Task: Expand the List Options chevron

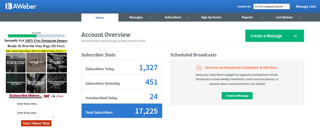Action: coord(300,17)
